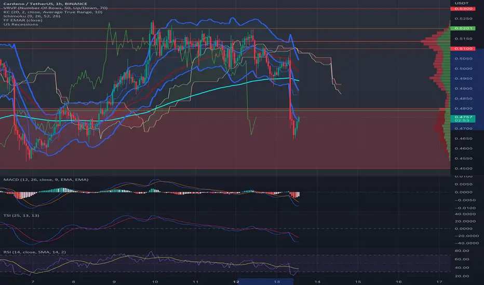
Task: Click -20.0000 on the TSI scale
Action: [x=466, y=236]
